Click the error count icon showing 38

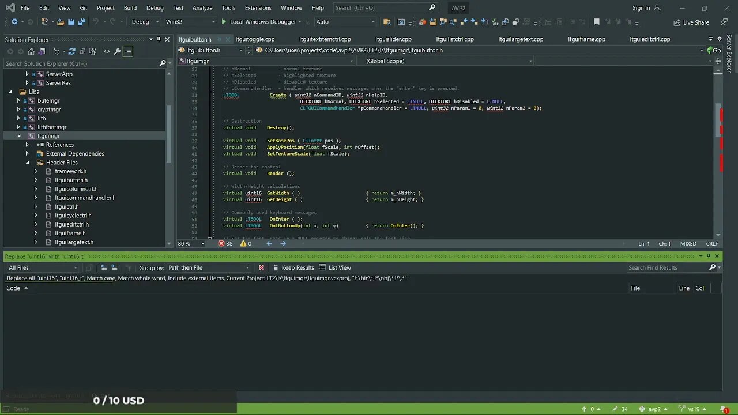pos(225,243)
